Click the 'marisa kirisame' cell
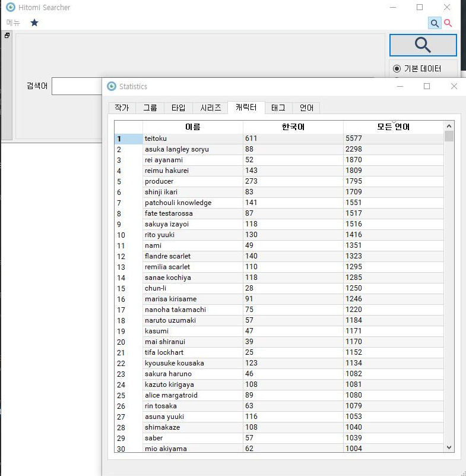 coord(193,299)
